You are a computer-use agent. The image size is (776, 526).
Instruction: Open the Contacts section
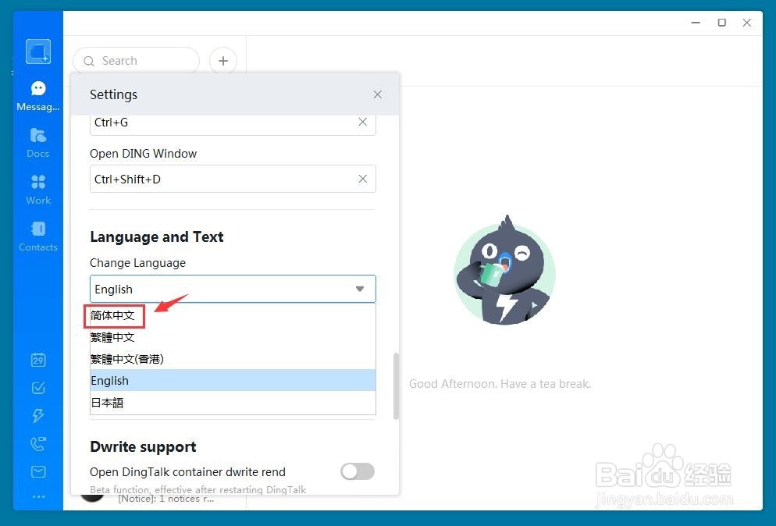38,237
